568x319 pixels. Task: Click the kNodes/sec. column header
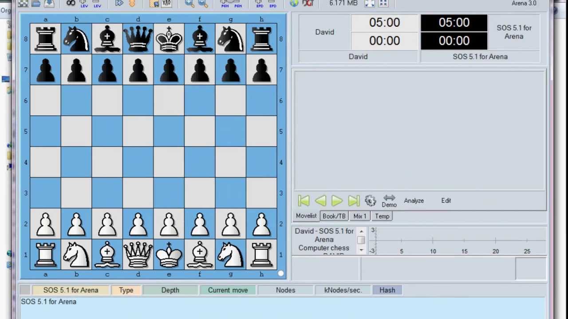(x=343, y=290)
